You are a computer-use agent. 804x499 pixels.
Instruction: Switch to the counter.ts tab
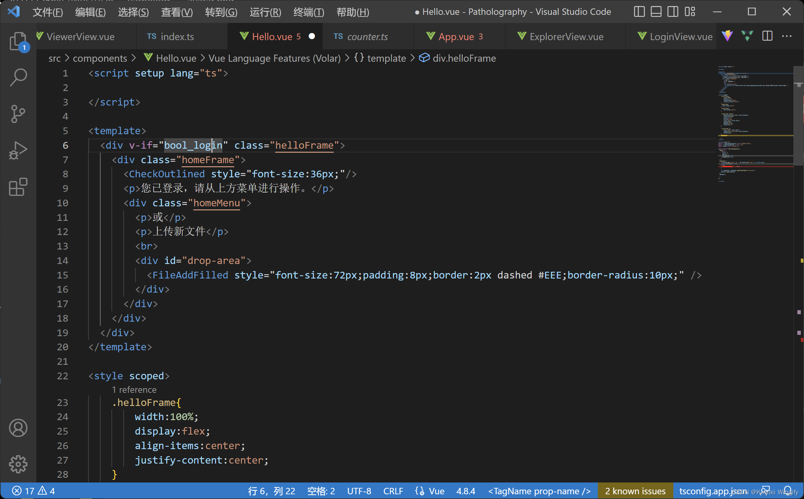coord(368,36)
